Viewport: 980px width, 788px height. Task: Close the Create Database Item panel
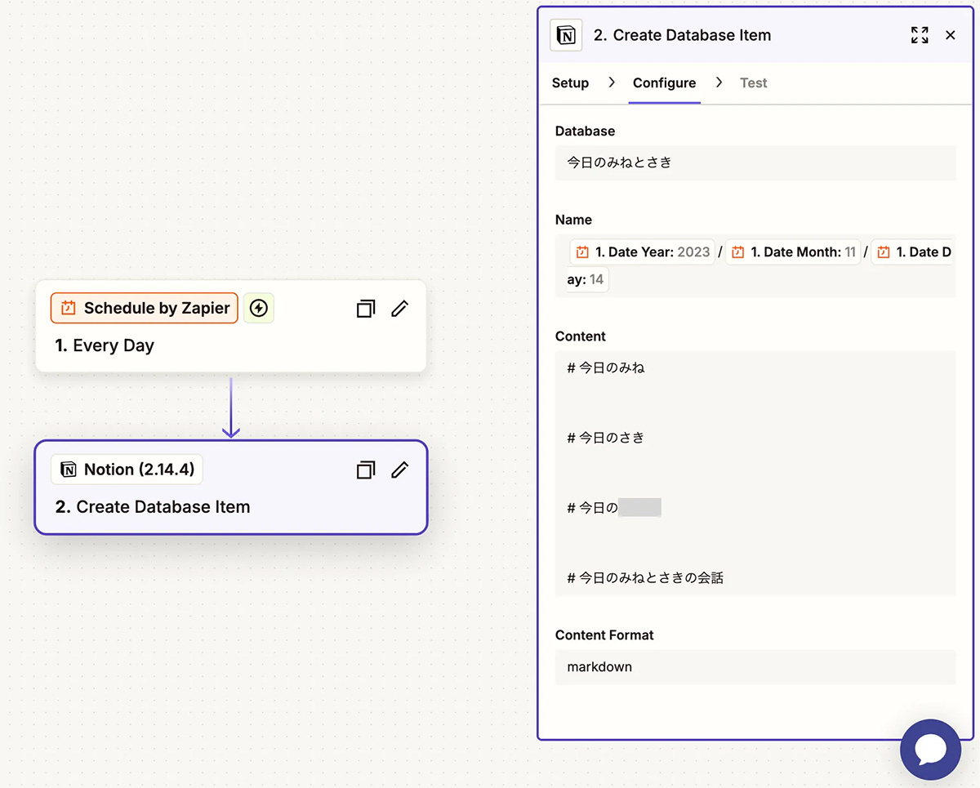[951, 35]
